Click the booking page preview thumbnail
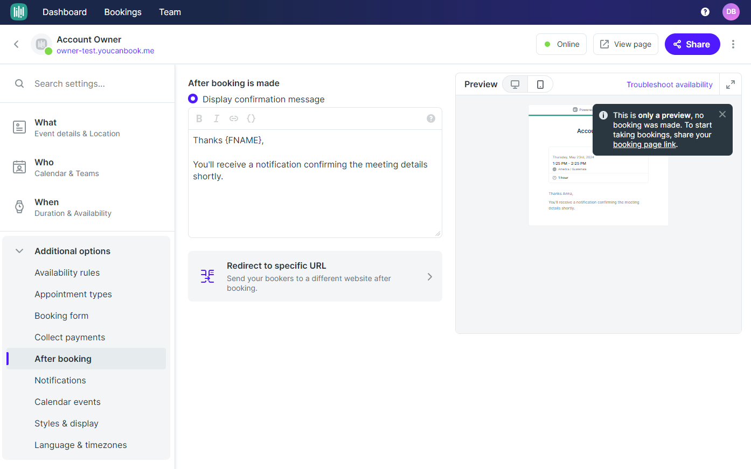Screen dimensions: 751x469 pyautogui.click(x=599, y=165)
